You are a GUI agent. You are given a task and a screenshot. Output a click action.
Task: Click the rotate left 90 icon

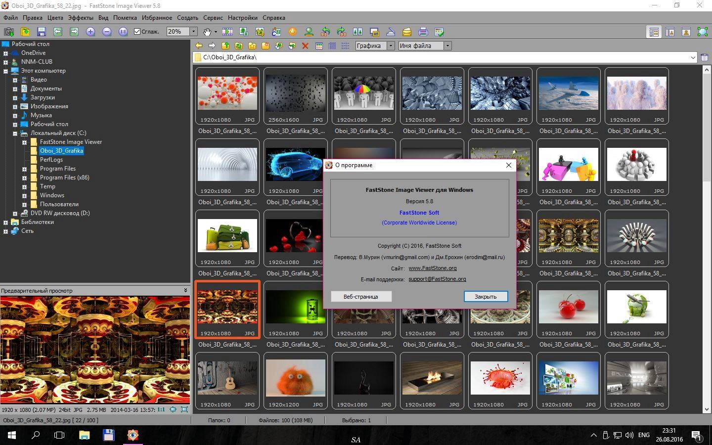[325, 32]
